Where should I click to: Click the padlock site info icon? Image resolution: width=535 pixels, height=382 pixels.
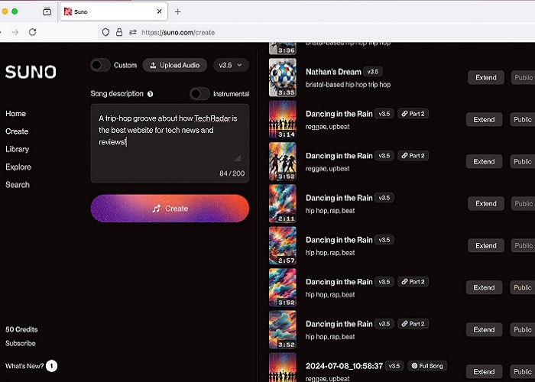tap(118, 32)
